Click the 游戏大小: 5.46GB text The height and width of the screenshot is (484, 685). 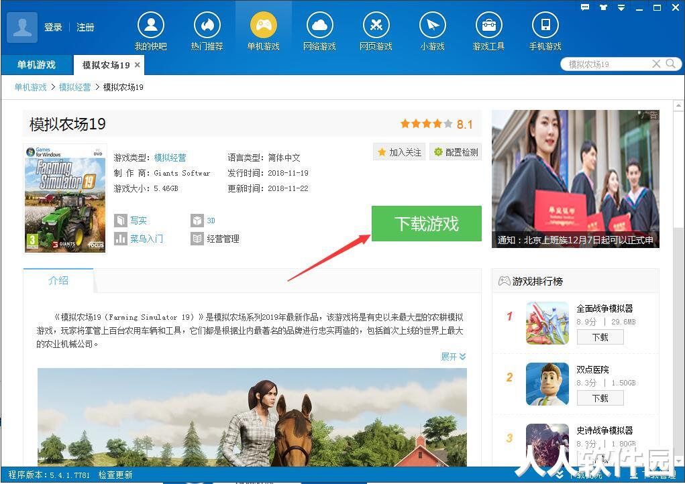pyautogui.click(x=146, y=188)
